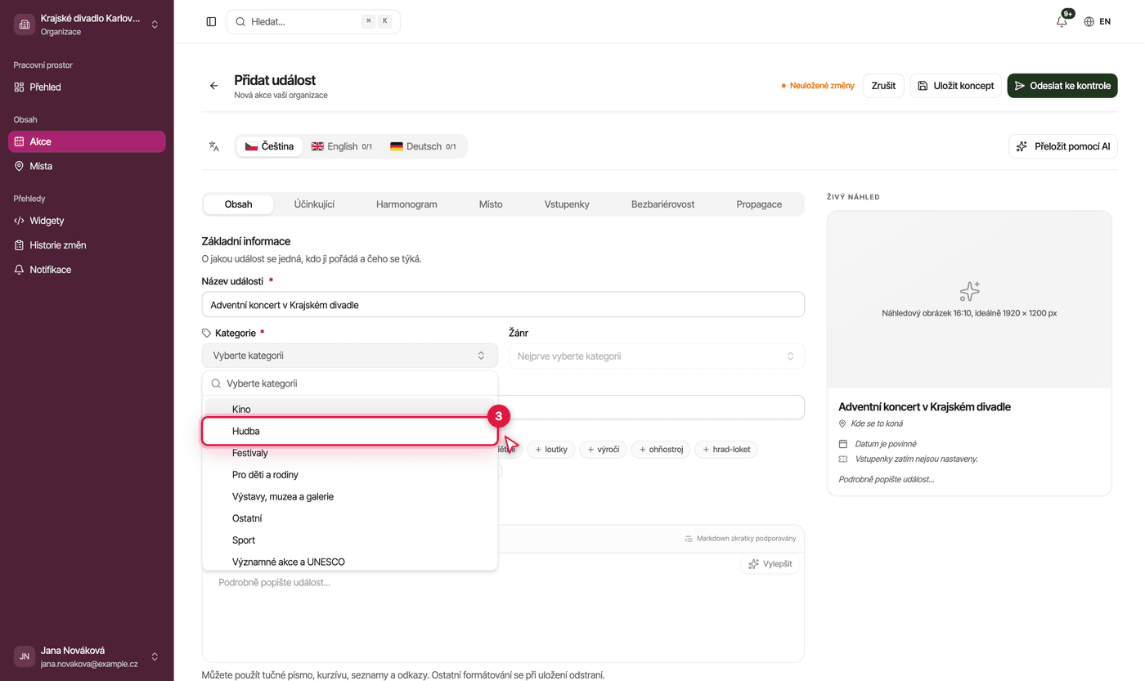This screenshot has width=1145, height=681.
Task: Click the back arrow next to Přidat událost
Action: tap(213, 86)
